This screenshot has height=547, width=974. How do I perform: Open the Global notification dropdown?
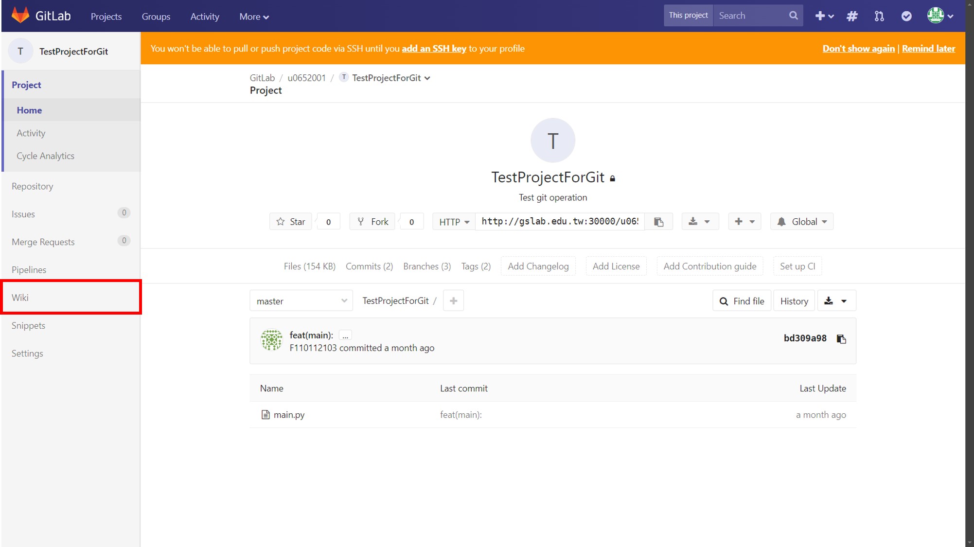pos(802,222)
